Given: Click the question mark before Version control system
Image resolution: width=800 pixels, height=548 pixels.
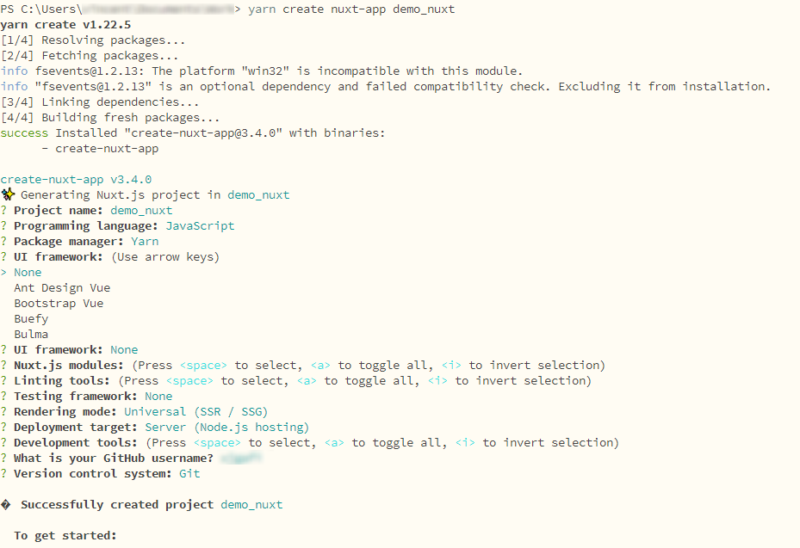Looking at the screenshot, I should 3,473.
